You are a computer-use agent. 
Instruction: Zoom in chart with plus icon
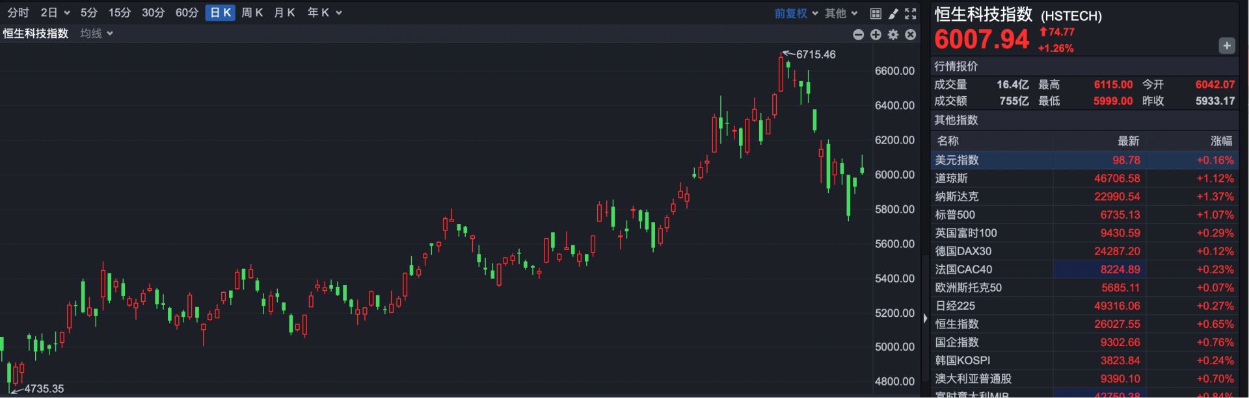click(x=876, y=34)
